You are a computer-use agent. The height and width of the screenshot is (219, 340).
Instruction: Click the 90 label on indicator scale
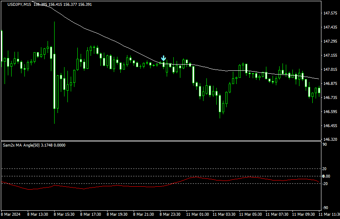[x=325, y=144]
